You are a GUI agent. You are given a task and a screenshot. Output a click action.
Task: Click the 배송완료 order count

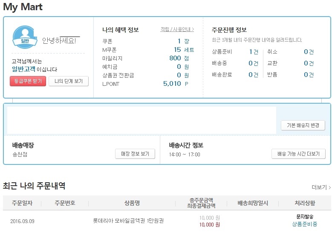point(253,75)
